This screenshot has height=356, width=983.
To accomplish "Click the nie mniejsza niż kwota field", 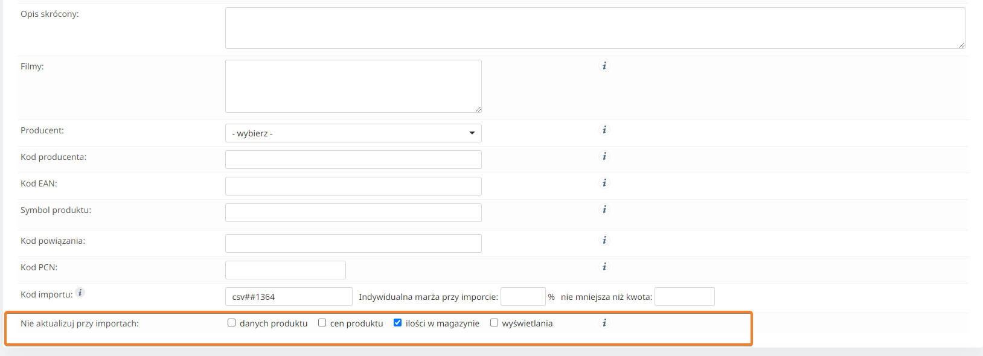I will [x=684, y=297].
